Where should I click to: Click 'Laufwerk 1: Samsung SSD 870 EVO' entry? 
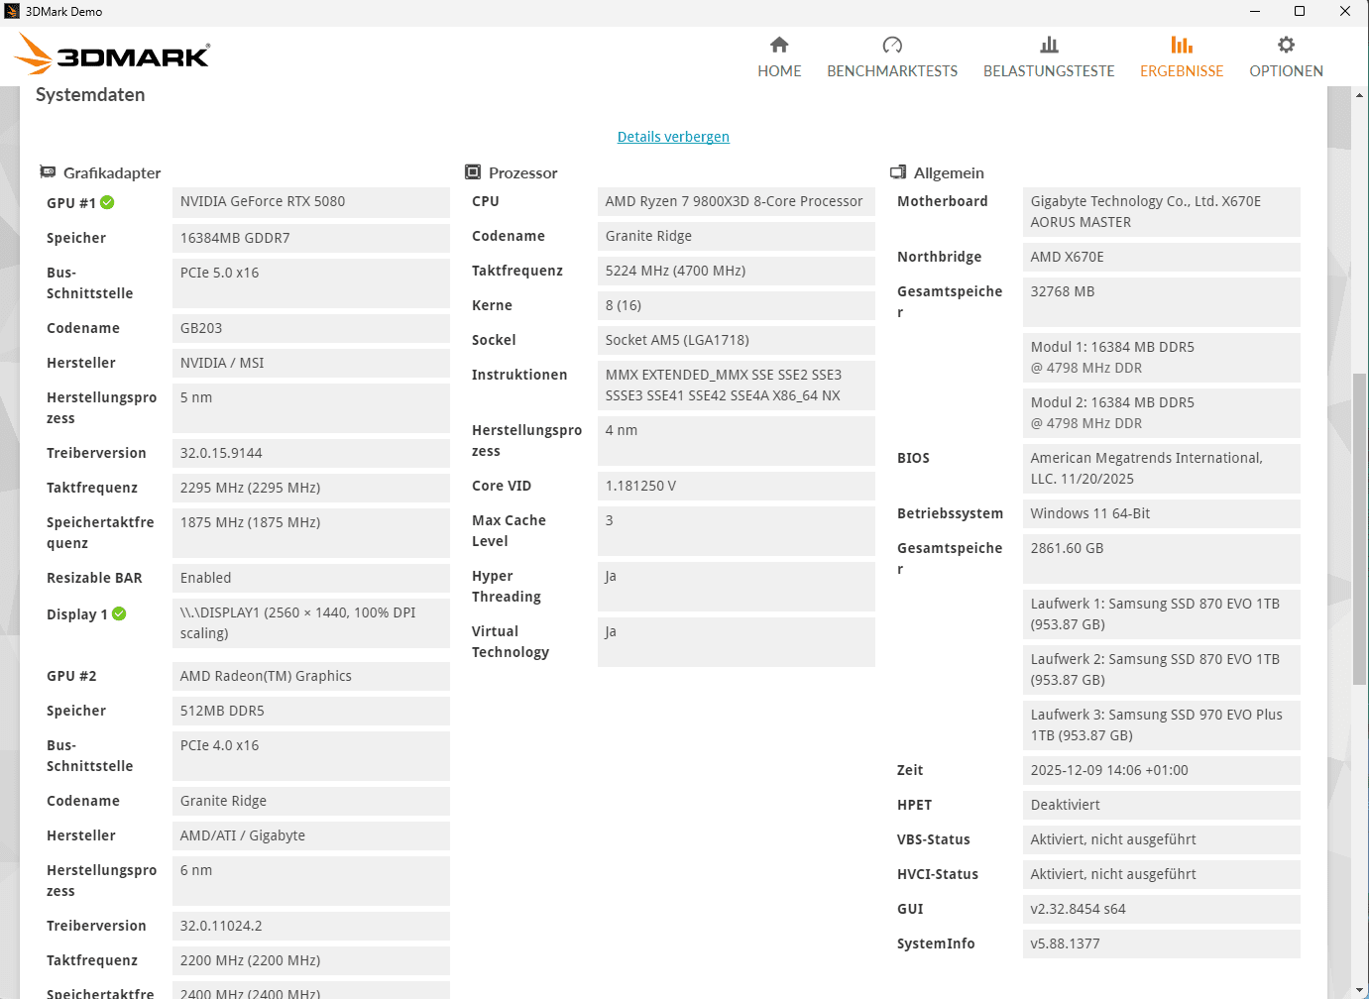point(1162,614)
